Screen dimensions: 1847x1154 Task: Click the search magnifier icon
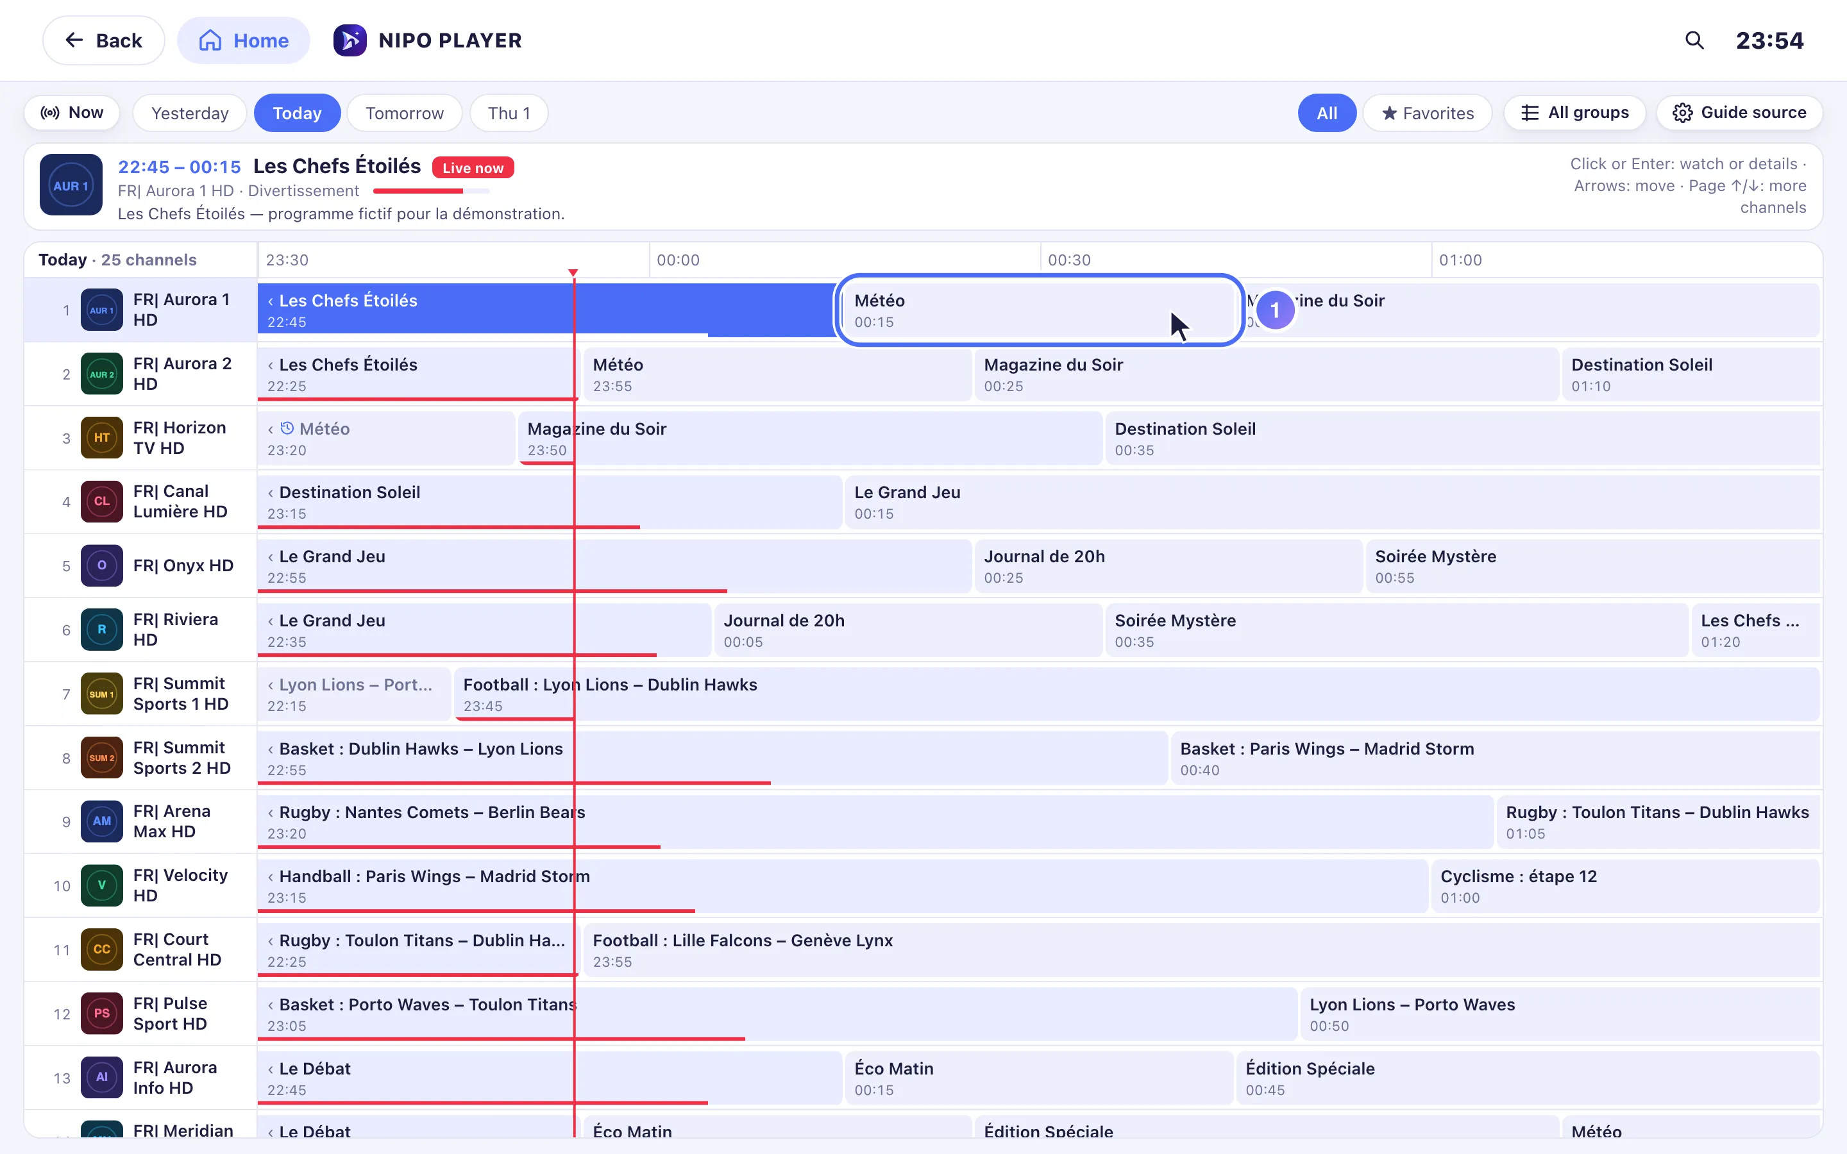1694,40
